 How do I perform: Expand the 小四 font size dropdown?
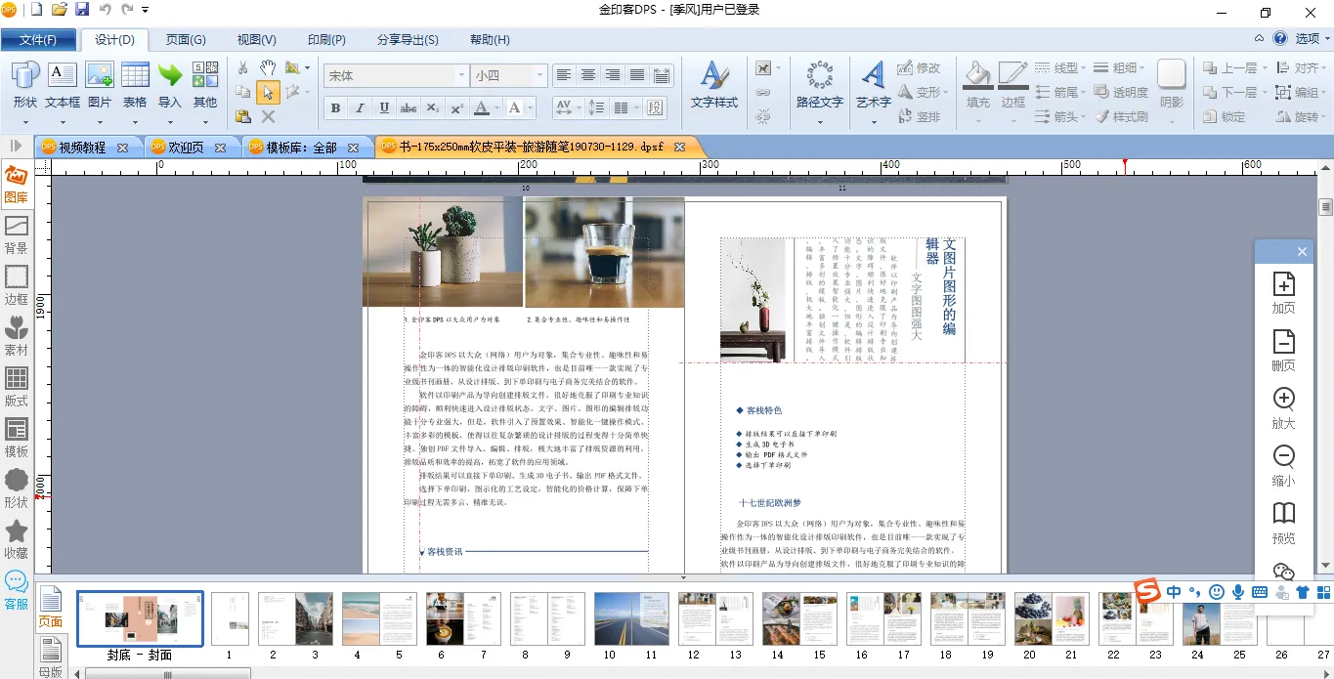click(538, 75)
